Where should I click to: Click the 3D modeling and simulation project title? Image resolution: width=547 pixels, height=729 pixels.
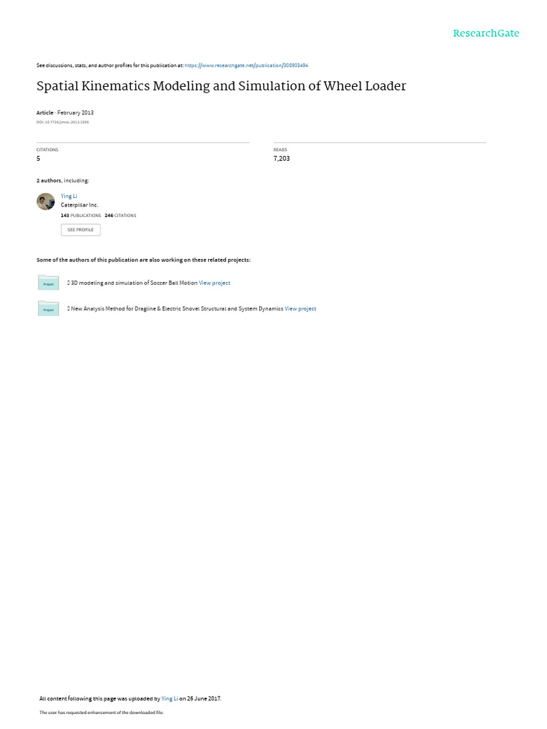point(134,283)
